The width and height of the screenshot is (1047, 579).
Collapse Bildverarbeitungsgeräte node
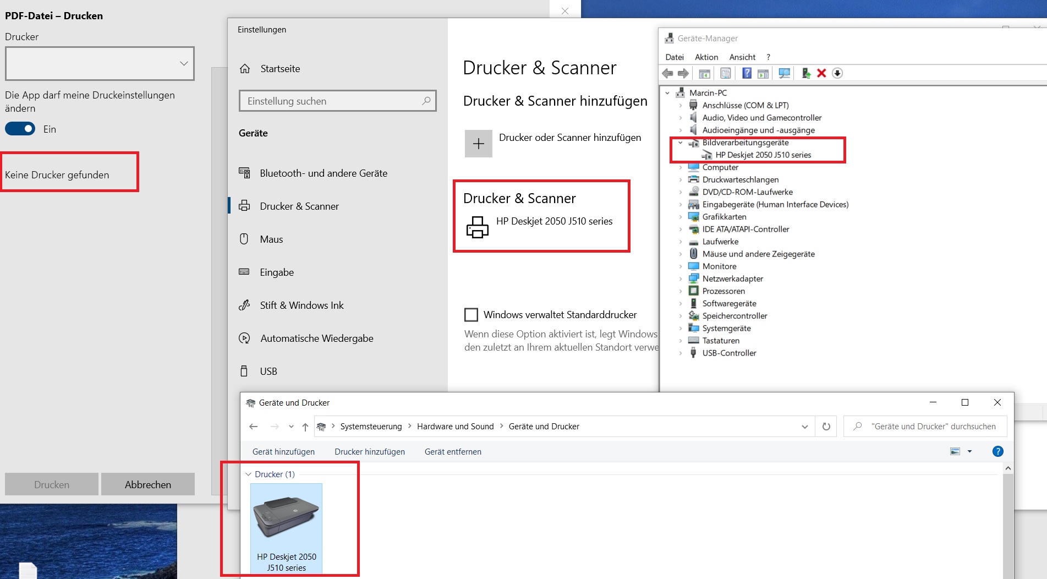(x=681, y=143)
